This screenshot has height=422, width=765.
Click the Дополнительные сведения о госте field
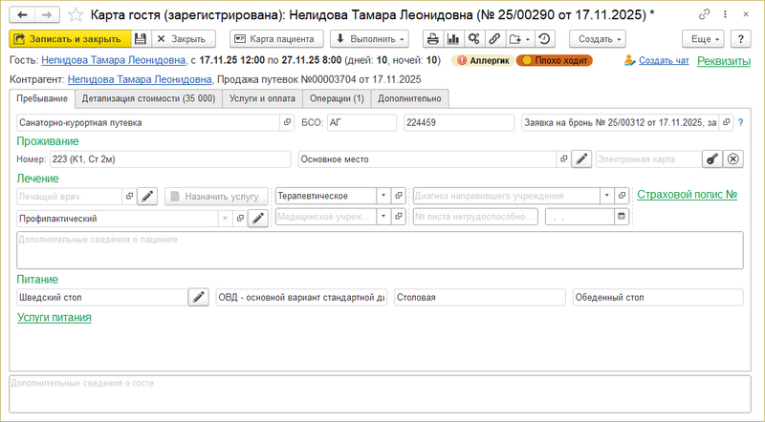coord(380,394)
